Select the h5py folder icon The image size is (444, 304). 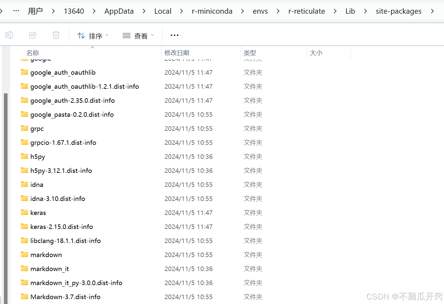coord(24,156)
